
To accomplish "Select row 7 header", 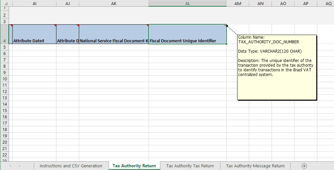I will click(4, 60).
